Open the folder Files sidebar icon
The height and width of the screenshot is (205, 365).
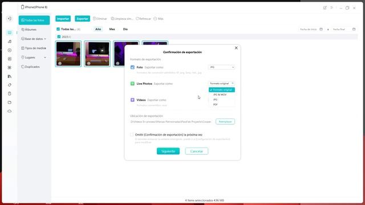tap(10, 102)
